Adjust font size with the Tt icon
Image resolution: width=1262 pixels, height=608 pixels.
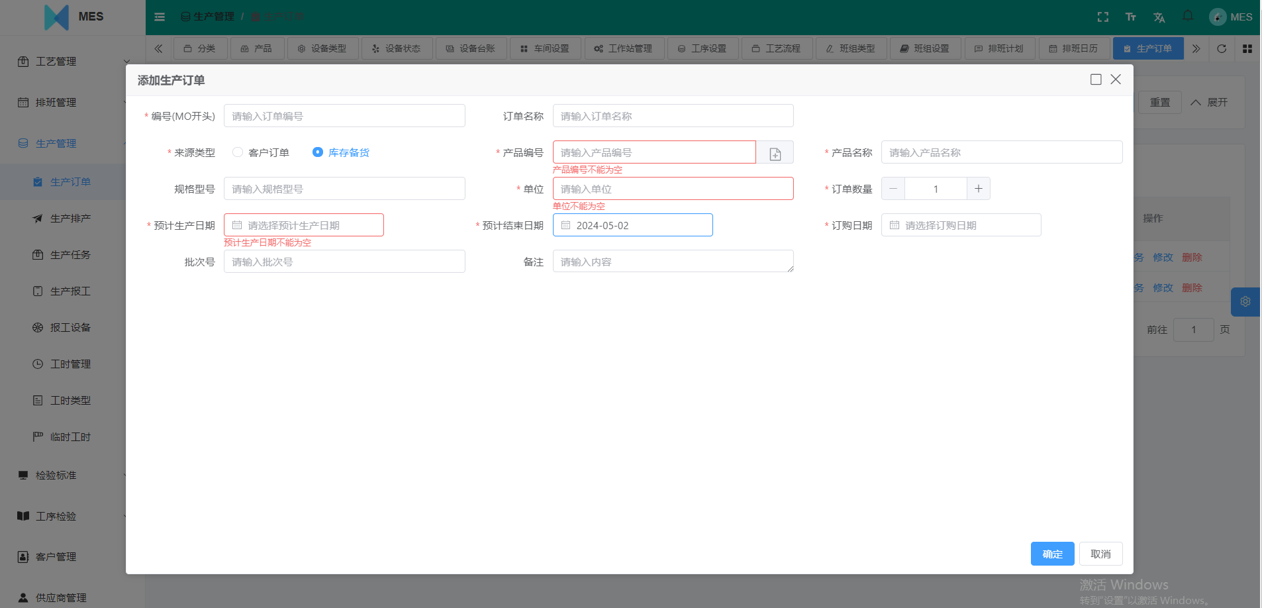click(1130, 17)
